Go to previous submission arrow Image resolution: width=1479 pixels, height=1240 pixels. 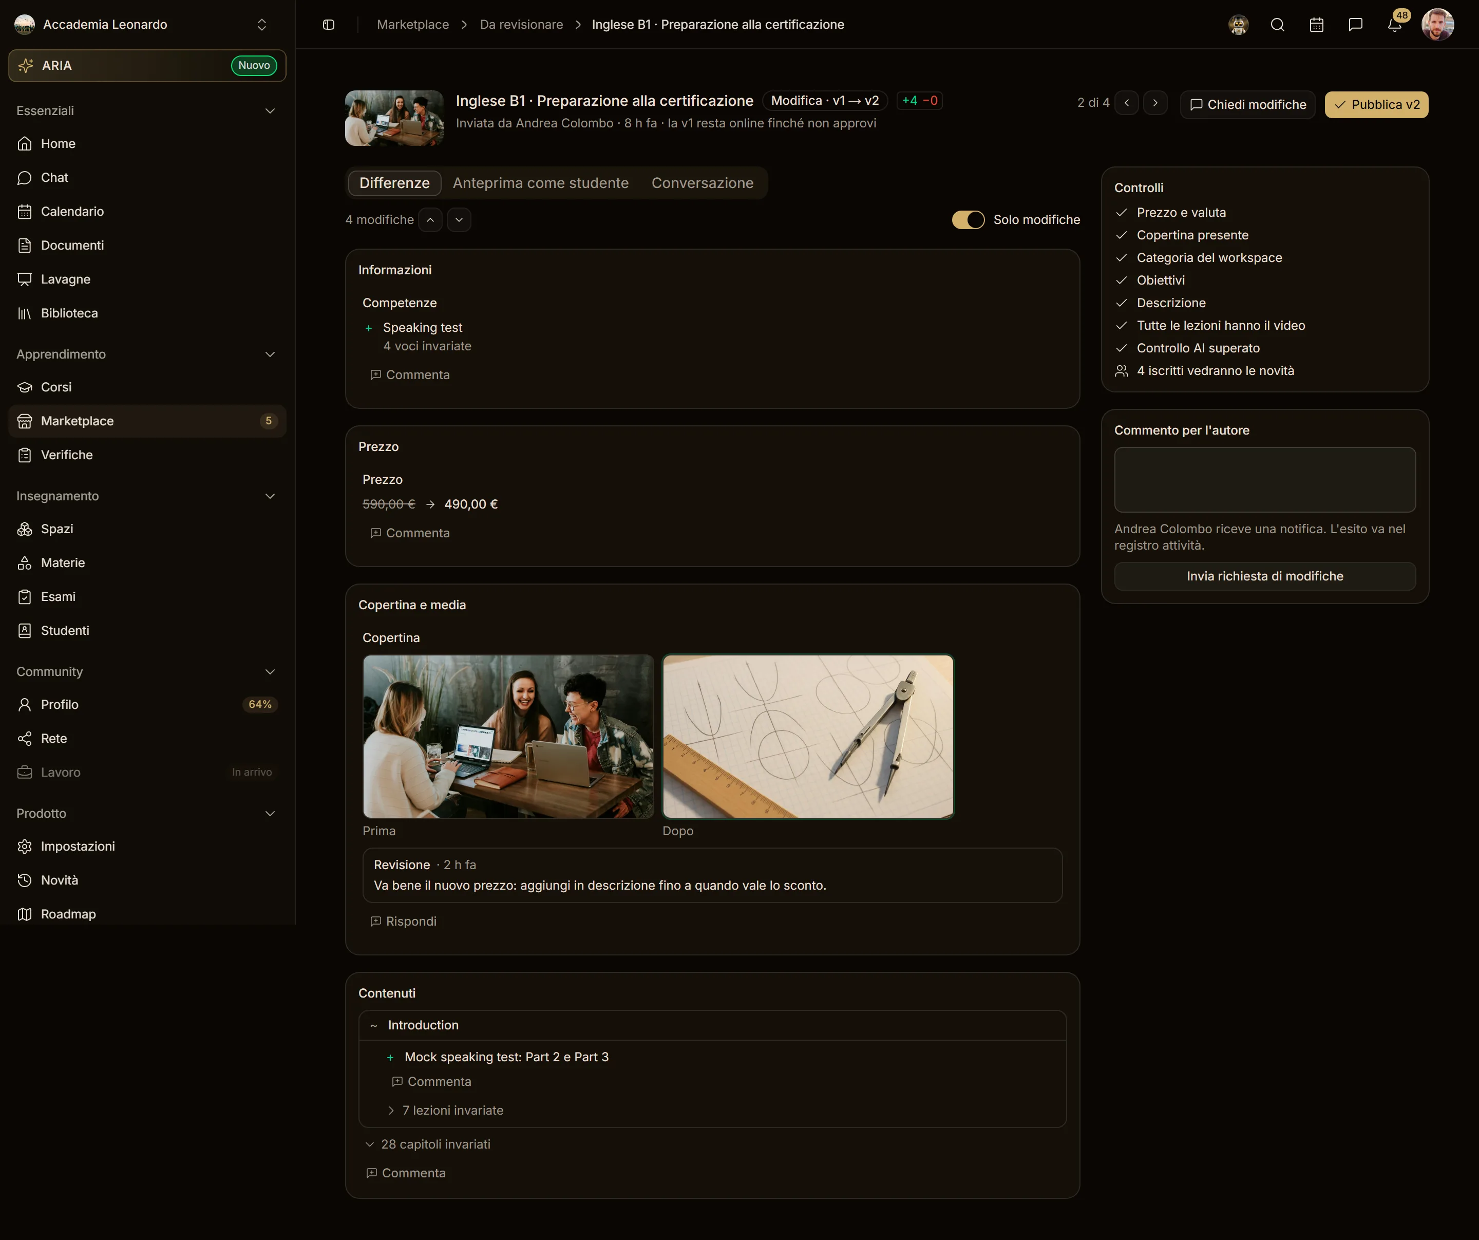click(x=1127, y=103)
